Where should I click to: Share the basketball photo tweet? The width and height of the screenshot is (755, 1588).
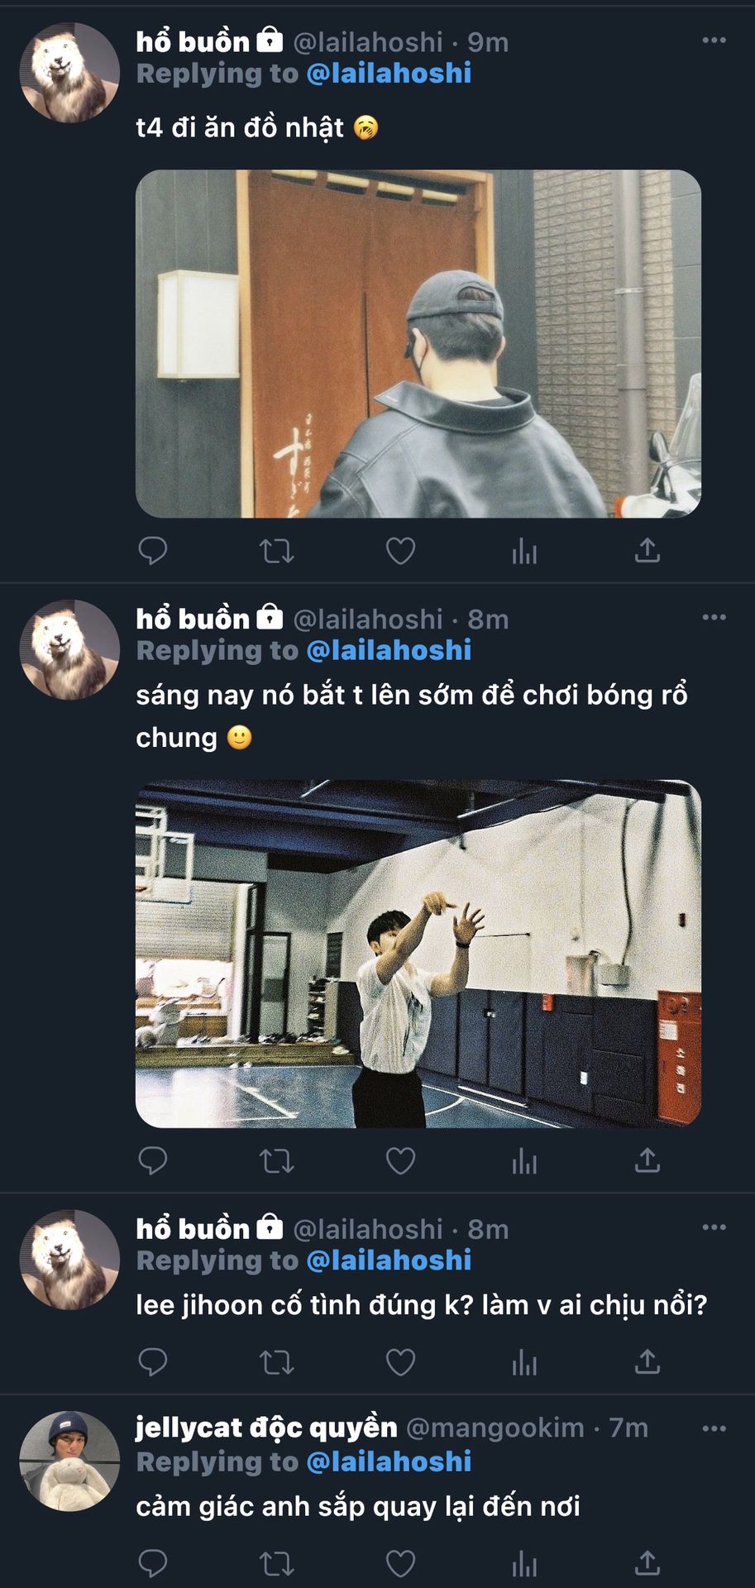coord(647,1161)
